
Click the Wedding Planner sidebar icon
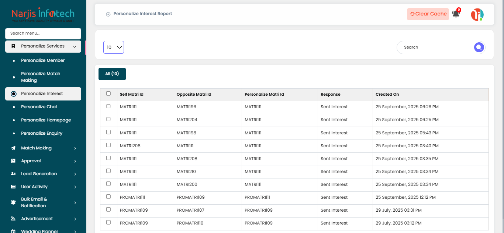point(13,231)
